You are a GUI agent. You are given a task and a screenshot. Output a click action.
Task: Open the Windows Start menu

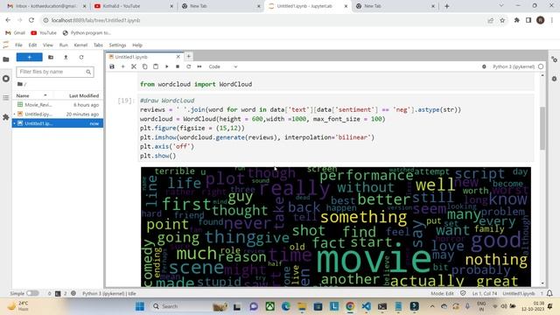click(140, 306)
